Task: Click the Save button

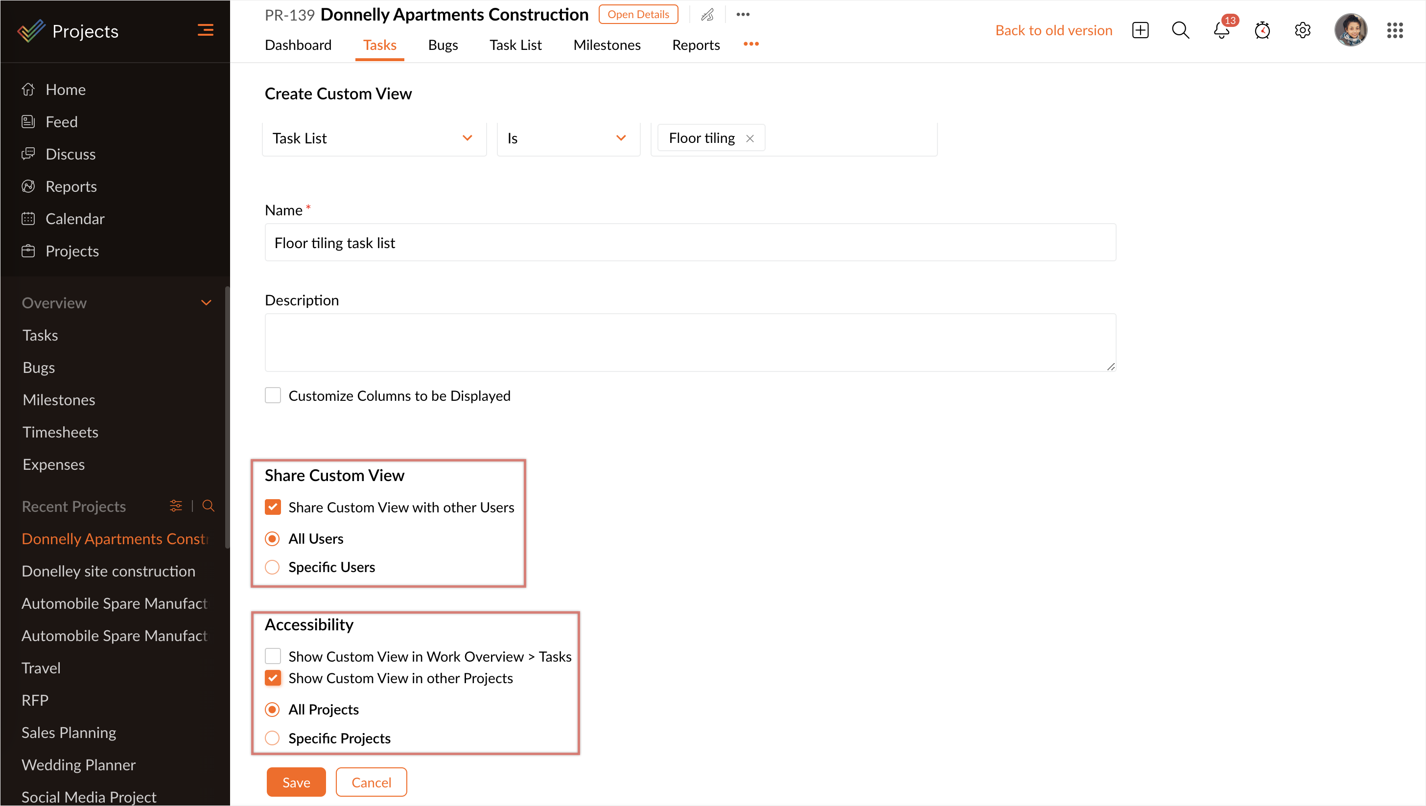Action: coord(296,782)
